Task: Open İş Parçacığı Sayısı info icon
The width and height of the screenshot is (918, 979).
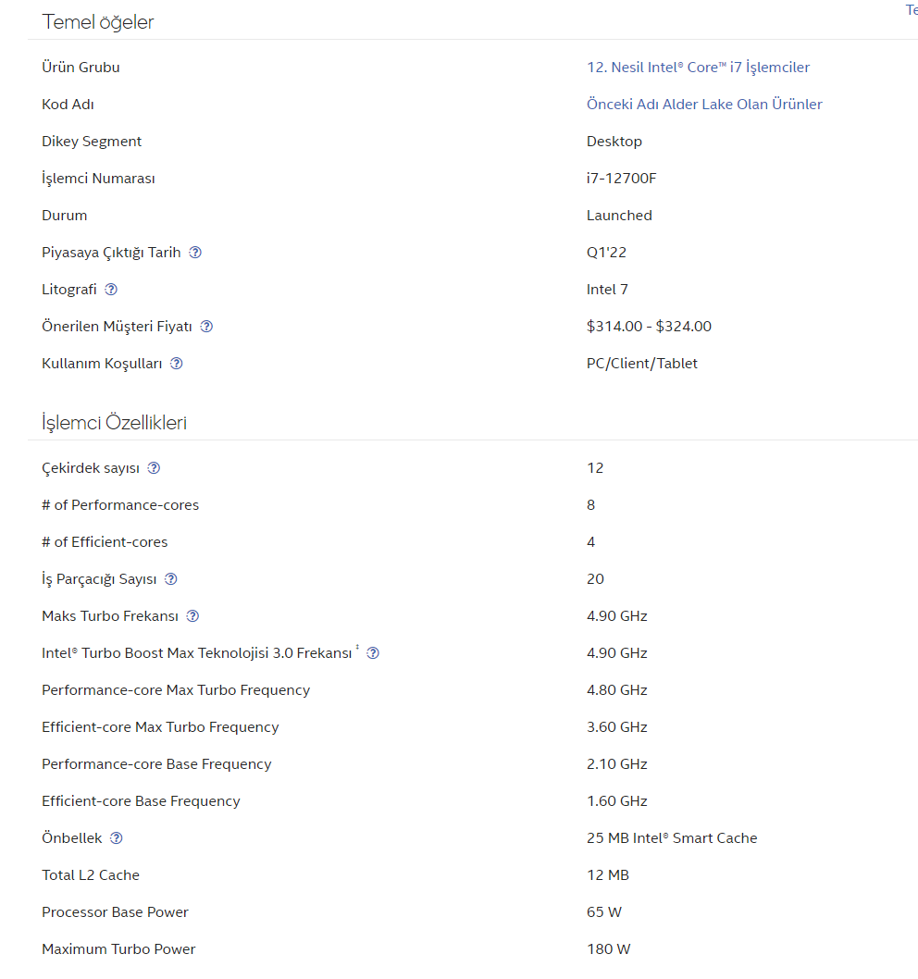Action: click(170, 579)
